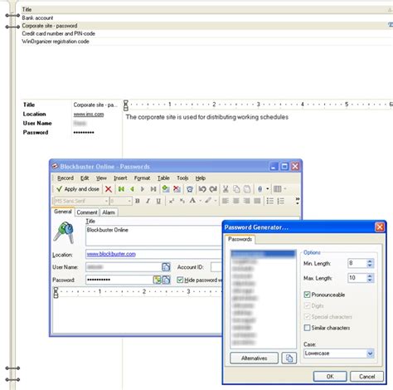Toggle the Special characters checkbox
Viewport: 393px width, 390px height.
[307, 317]
